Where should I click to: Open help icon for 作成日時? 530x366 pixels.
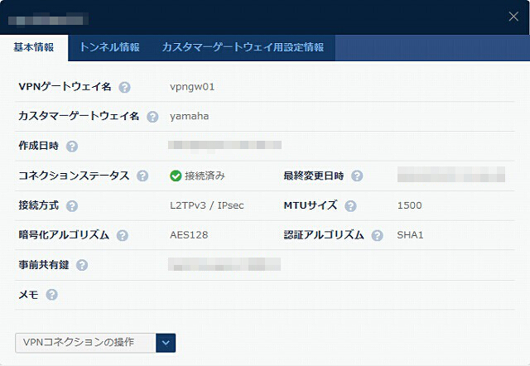72,147
